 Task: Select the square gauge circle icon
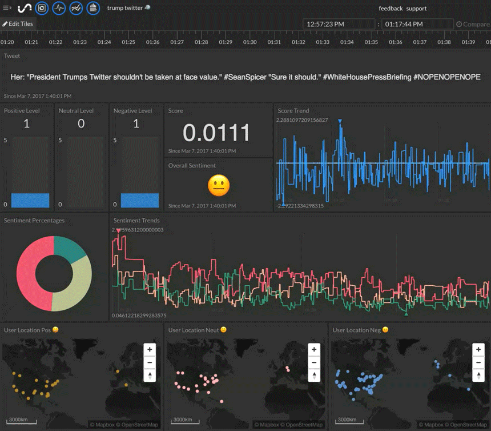[42, 8]
